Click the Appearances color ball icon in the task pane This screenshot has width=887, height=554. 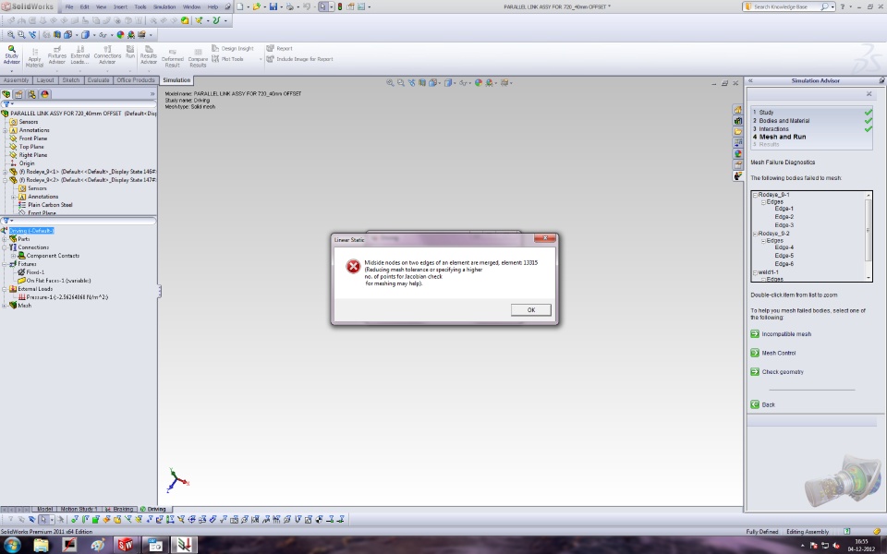pyautogui.click(x=737, y=154)
